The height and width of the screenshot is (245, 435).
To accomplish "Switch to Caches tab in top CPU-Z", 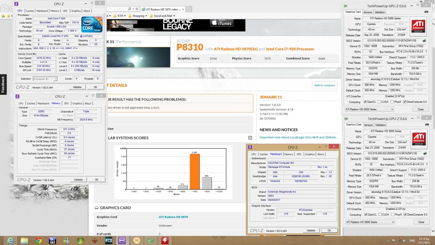I will coord(30,11).
